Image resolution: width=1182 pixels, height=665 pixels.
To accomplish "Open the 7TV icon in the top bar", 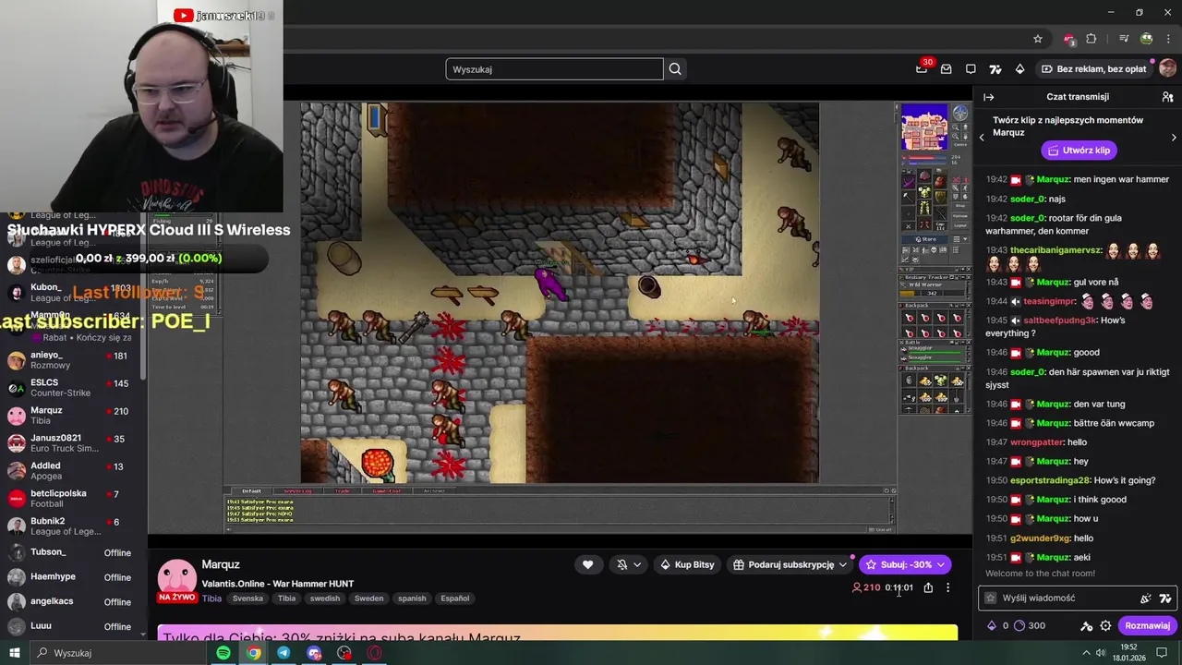I will (x=995, y=69).
